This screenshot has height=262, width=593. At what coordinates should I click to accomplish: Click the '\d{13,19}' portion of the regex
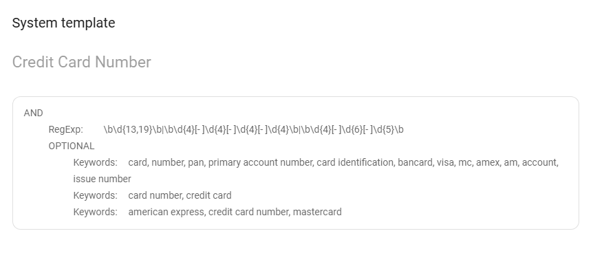[x=133, y=130]
